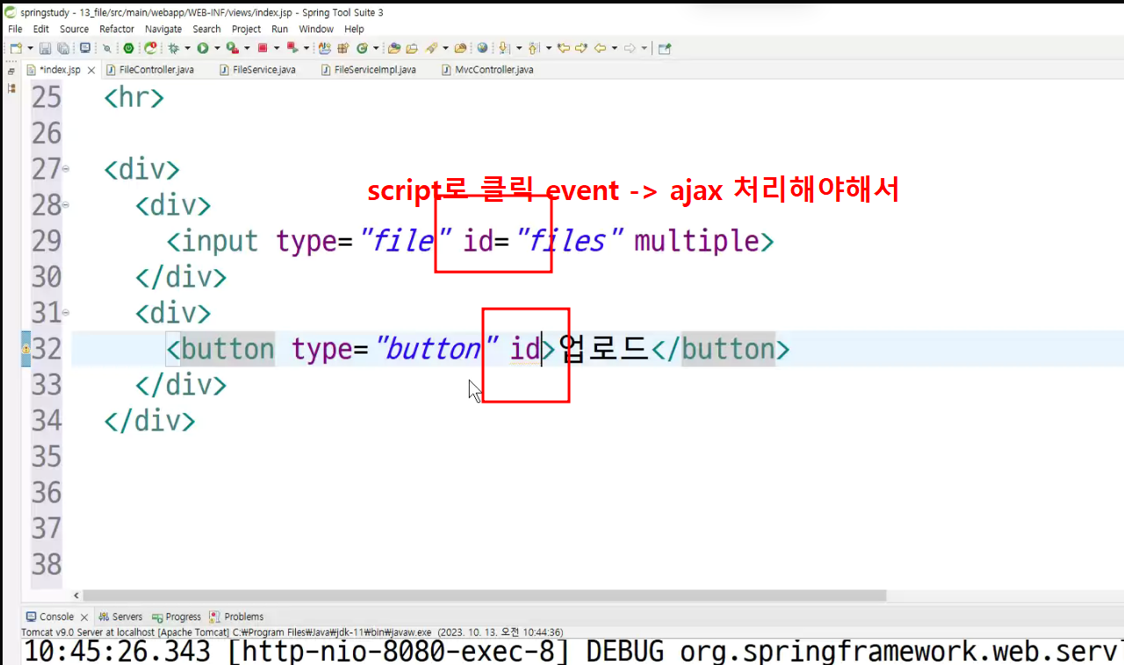Click the Skip All Breakpoints icon
Viewport: 1124px width, 665px height.
[107, 48]
